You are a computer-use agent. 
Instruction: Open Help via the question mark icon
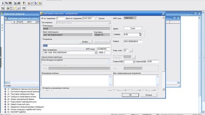(24, 3)
